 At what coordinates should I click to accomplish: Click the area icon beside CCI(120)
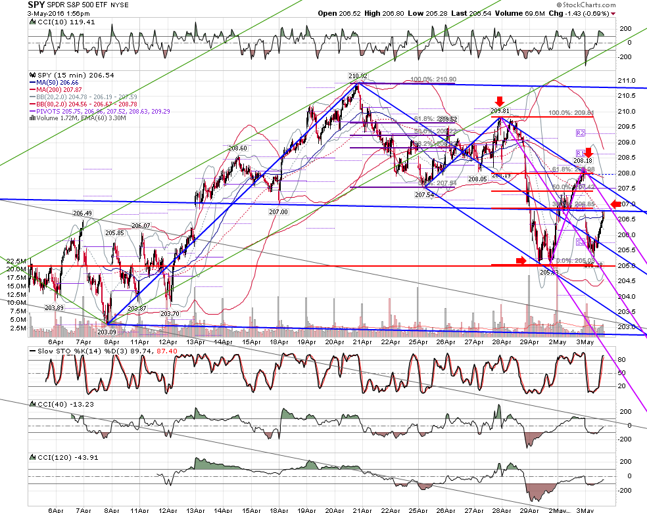pos(33,457)
